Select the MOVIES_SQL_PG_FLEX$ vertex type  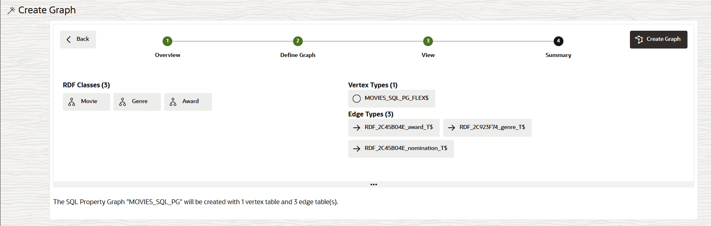click(x=392, y=99)
